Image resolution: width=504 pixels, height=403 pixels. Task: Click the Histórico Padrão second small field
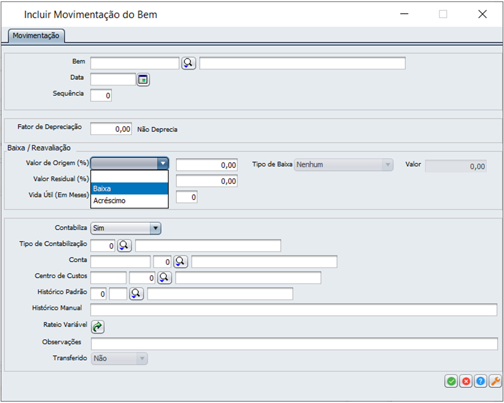coord(118,294)
